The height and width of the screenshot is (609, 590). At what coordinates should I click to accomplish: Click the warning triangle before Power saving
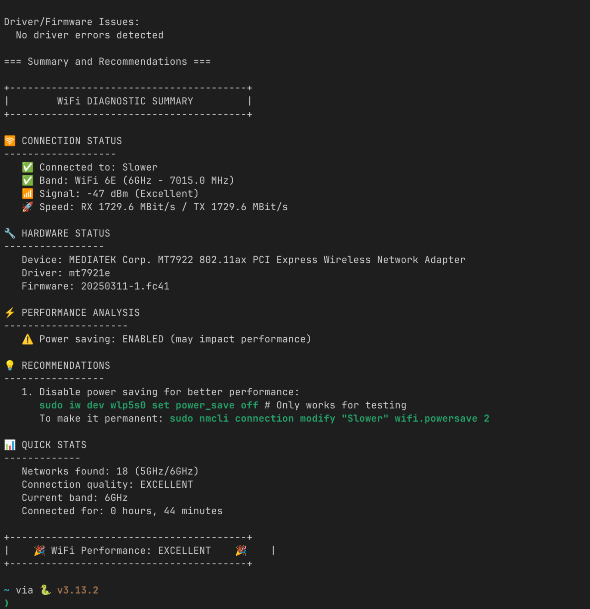point(27,339)
